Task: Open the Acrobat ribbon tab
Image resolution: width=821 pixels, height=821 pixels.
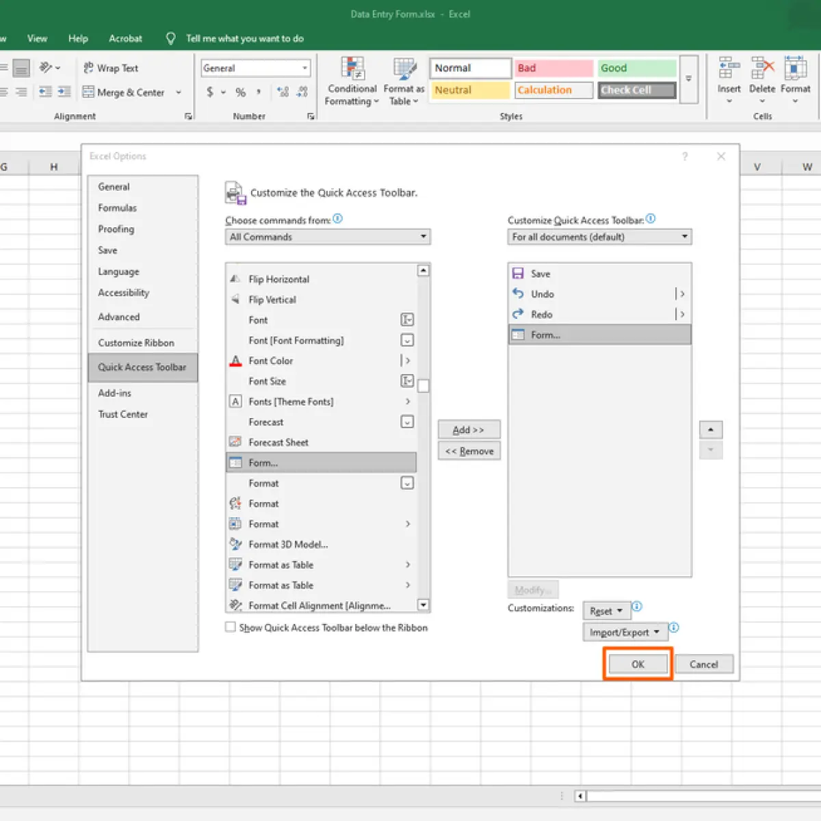Action: click(x=125, y=38)
